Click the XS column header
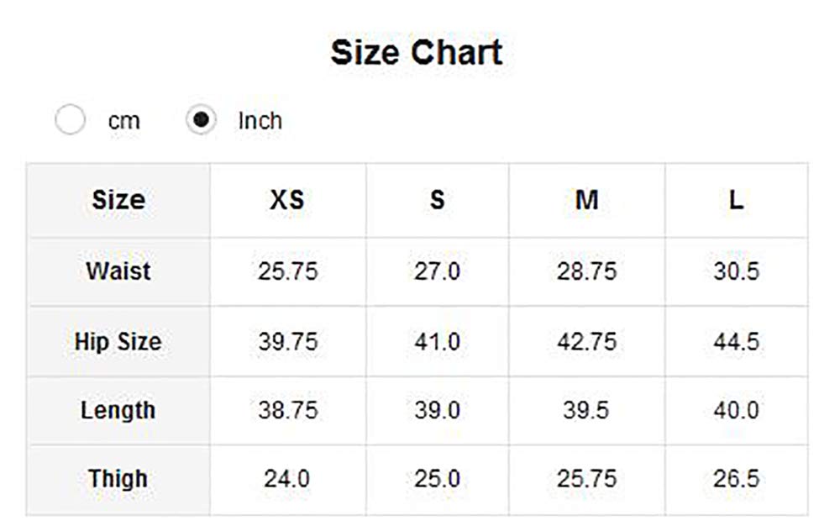The image size is (840, 526). [x=287, y=201]
